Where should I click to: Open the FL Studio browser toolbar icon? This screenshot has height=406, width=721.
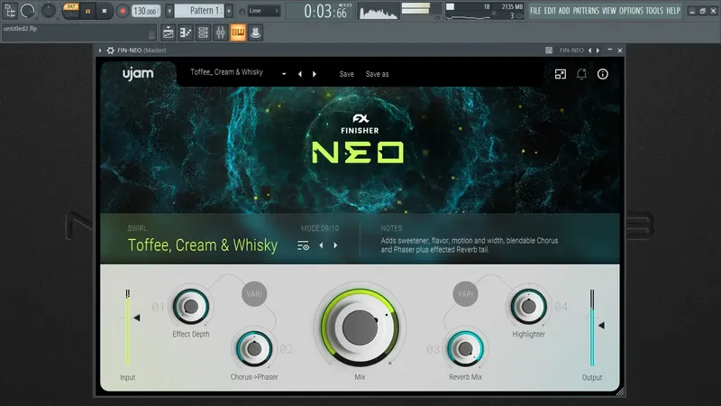(x=10, y=10)
